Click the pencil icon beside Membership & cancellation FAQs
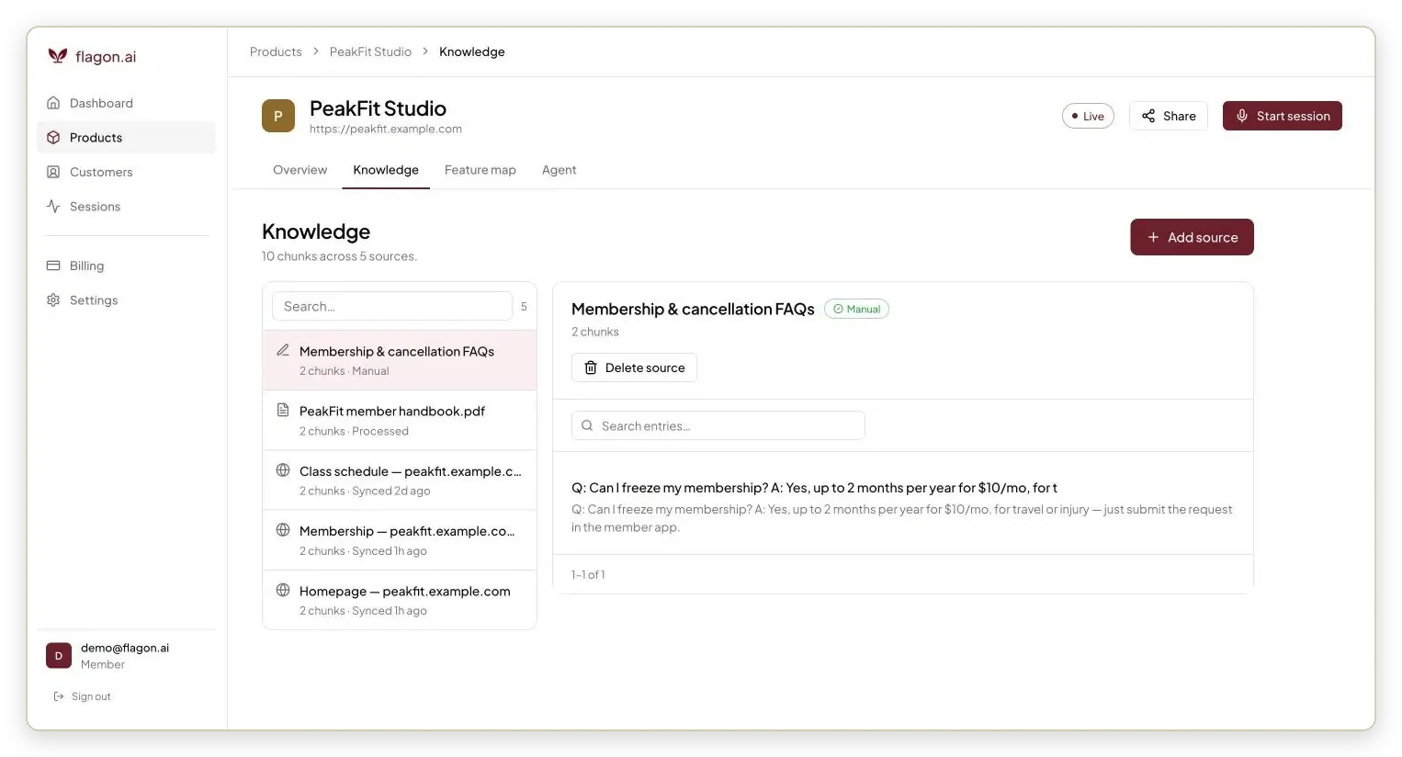The image size is (1402, 757). (283, 350)
